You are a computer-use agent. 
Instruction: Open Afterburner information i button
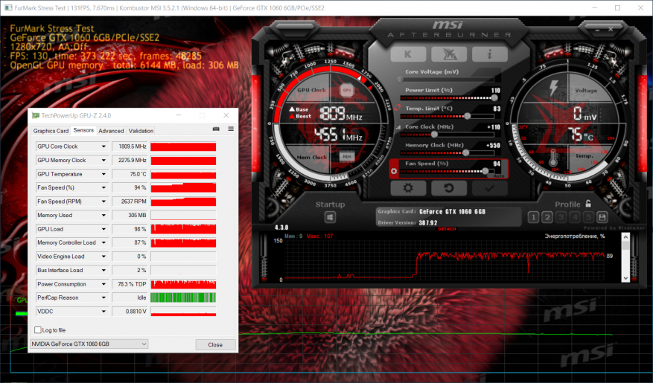click(489, 54)
